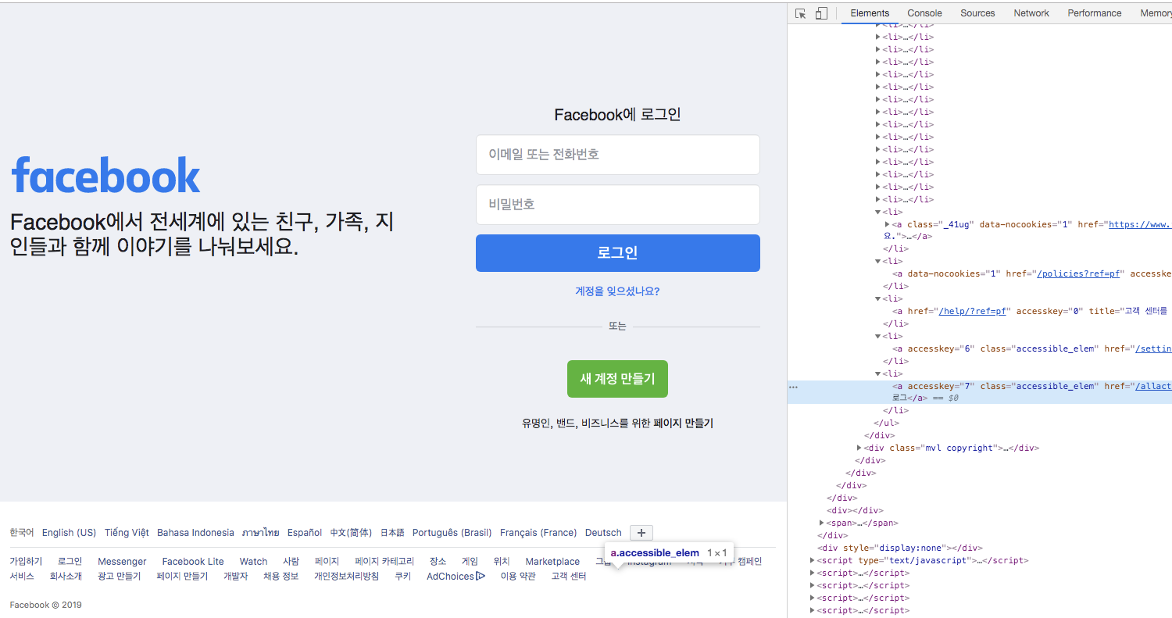Collapse the highlighted li element
Image resolution: width=1172 pixels, height=618 pixels.
877,373
